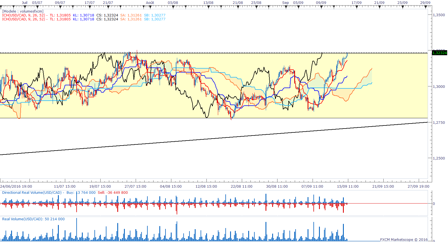This screenshot has height=242, width=448.
Task: Click the "Sell: -36 449 800" value
Action: click(113, 193)
